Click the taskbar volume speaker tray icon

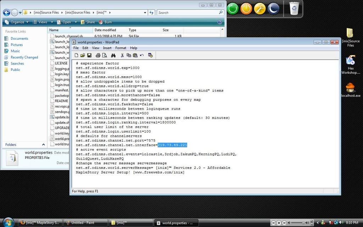(341, 222)
